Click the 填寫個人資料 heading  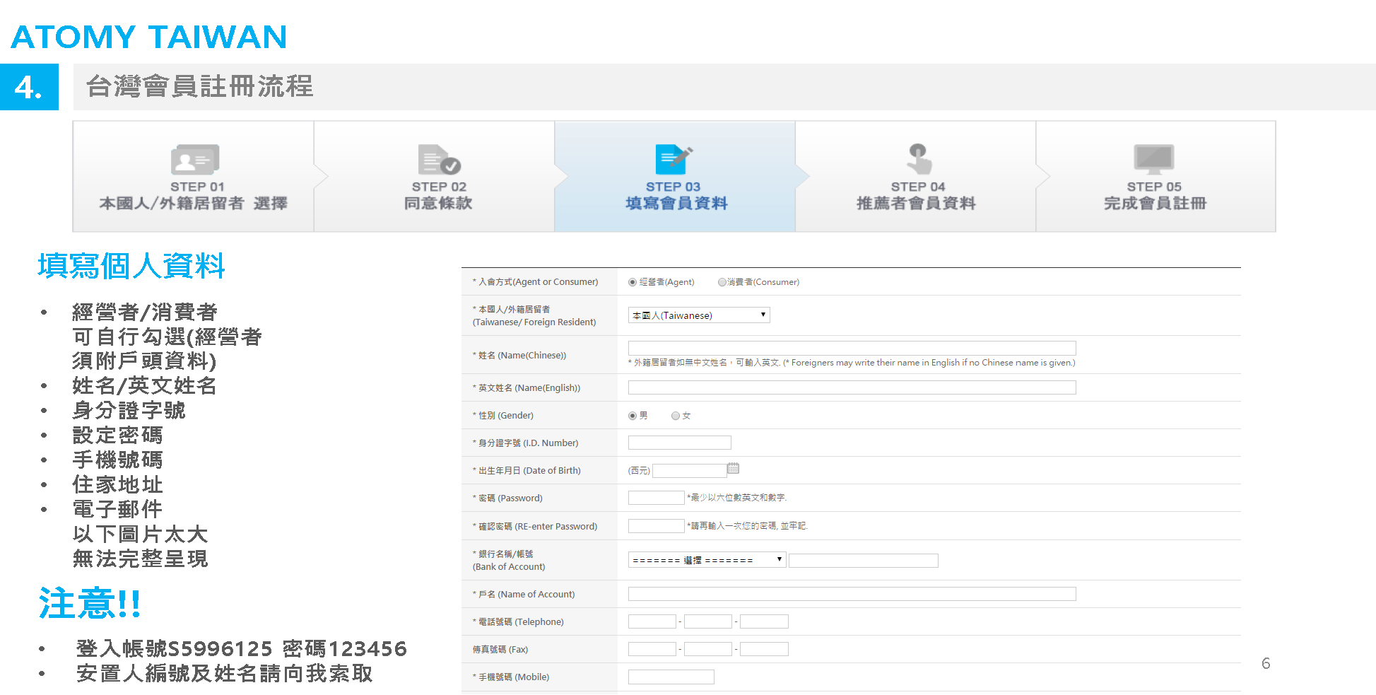(x=131, y=267)
